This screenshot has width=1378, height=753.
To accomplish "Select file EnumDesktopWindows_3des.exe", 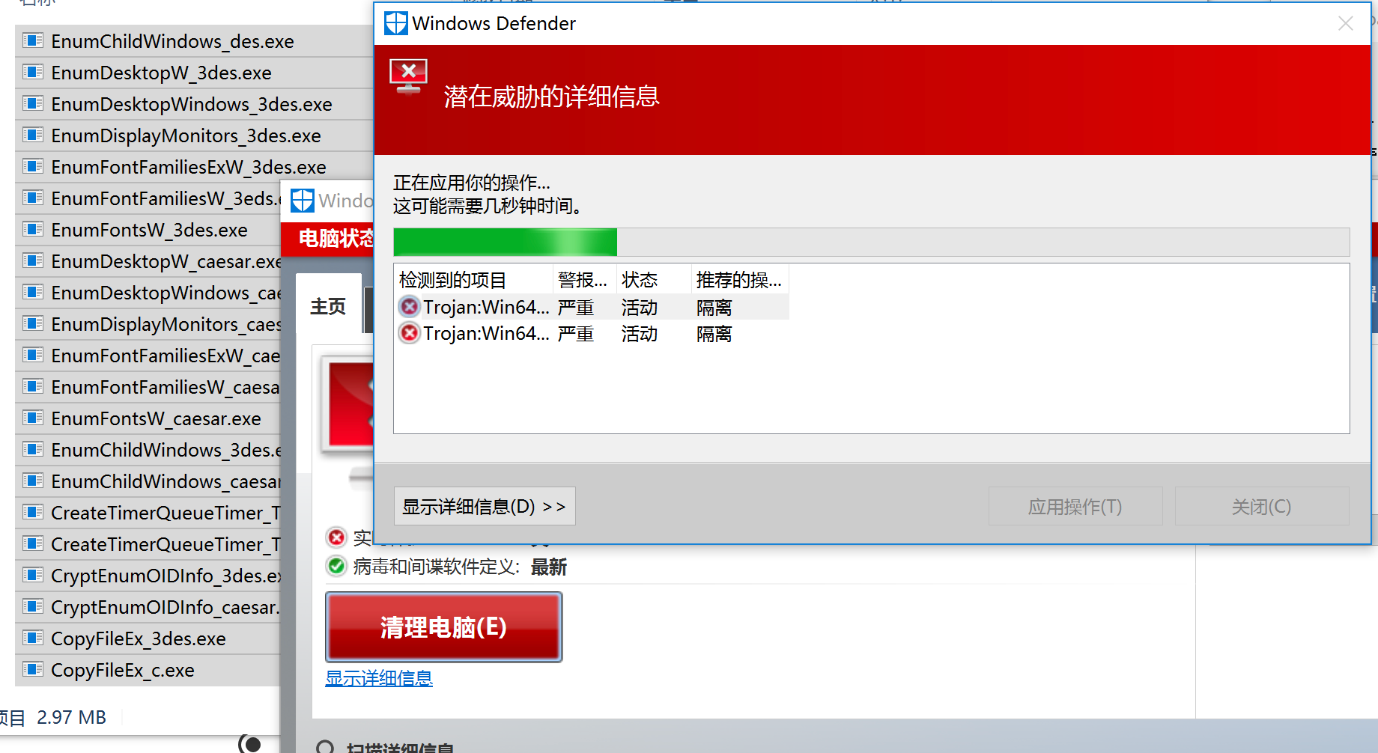I will 192,104.
